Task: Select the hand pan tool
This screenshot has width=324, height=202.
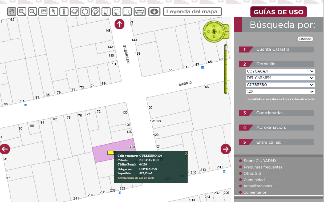Action: tap(11, 12)
